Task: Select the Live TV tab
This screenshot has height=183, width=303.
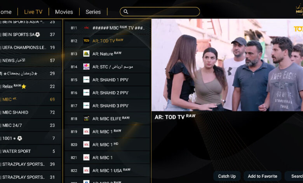Action: [33, 12]
